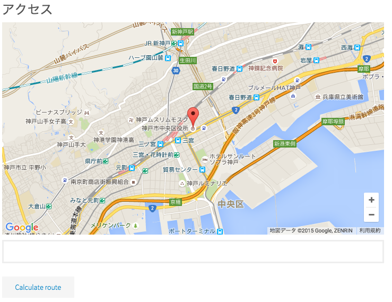Select the 三ノ宮 station icon
Viewport: 392px width, 302px height.
[161, 144]
